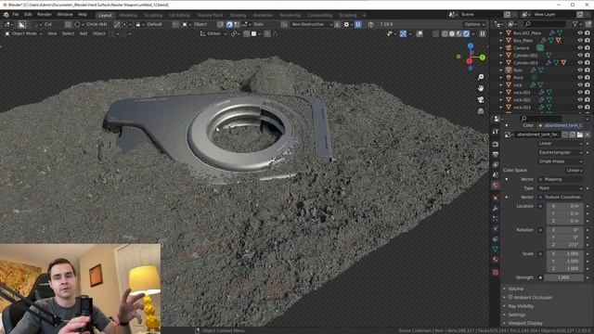Toggle visibility eye for Box.002_Plate
This screenshot has width=594, height=334.
coord(580,33)
